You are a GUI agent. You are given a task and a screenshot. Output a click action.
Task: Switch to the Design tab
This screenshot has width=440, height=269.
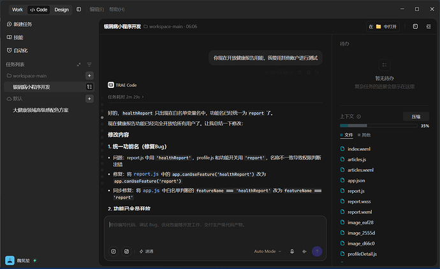61,10
